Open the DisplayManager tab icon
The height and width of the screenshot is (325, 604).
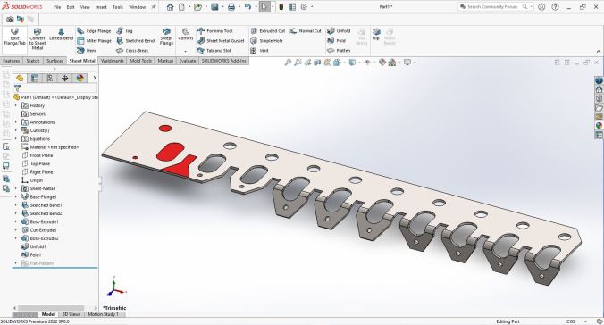click(x=80, y=79)
